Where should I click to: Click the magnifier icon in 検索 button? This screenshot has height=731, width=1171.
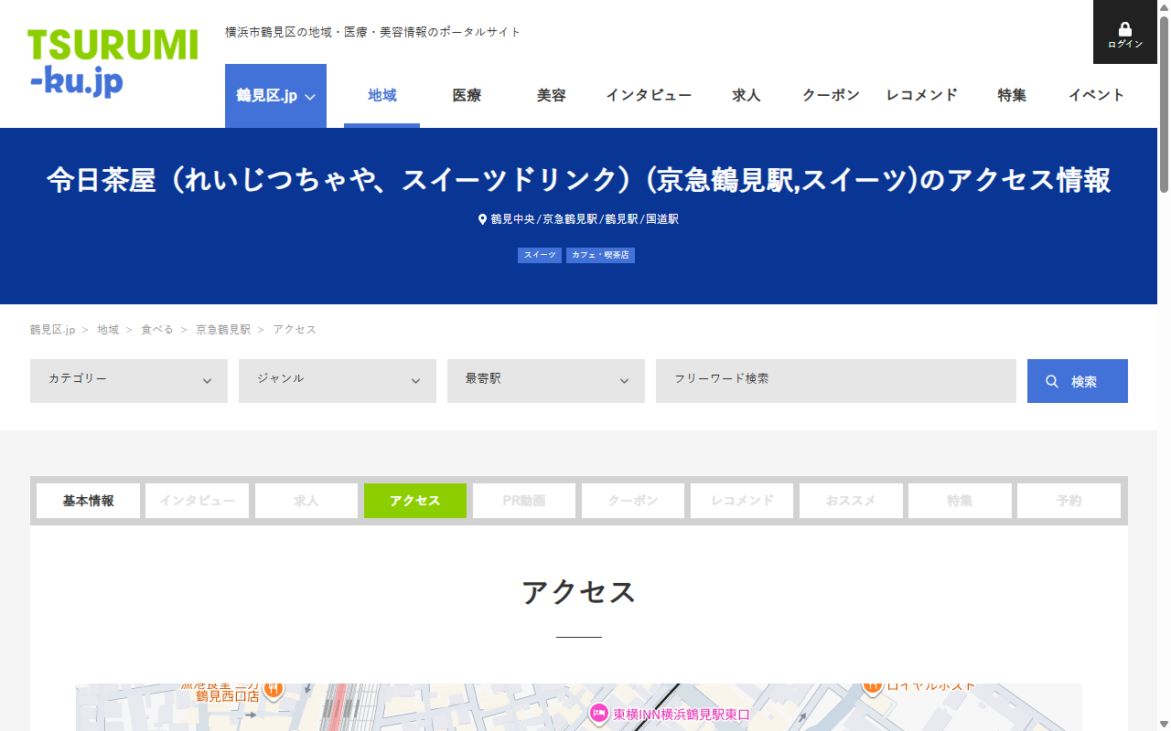tap(1052, 382)
